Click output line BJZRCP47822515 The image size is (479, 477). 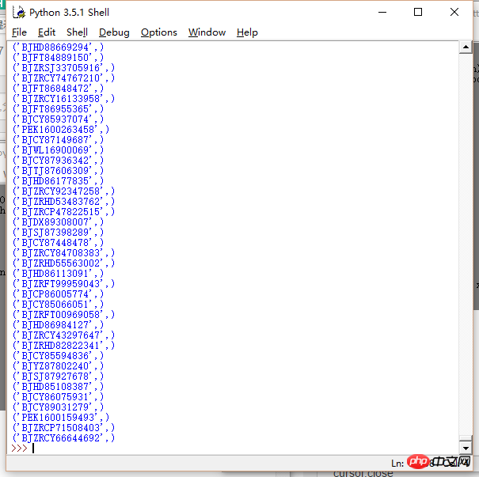(63, 212)
